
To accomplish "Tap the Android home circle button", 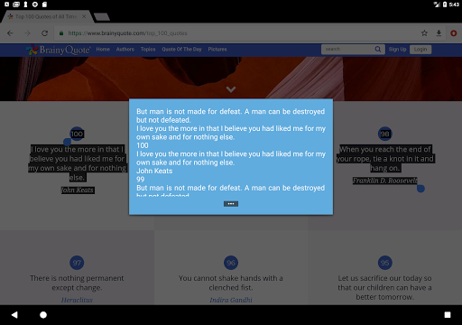I will (43, 315).
